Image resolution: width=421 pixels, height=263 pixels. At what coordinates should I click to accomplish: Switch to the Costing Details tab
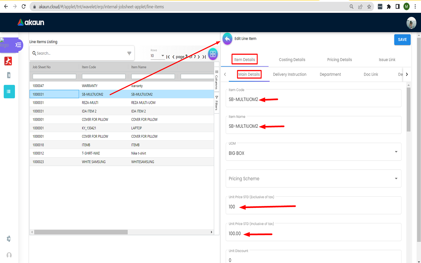[x=292, y=60]
